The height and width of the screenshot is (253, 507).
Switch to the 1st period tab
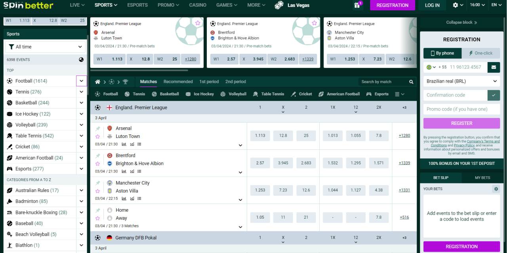[x=209, y=82]
